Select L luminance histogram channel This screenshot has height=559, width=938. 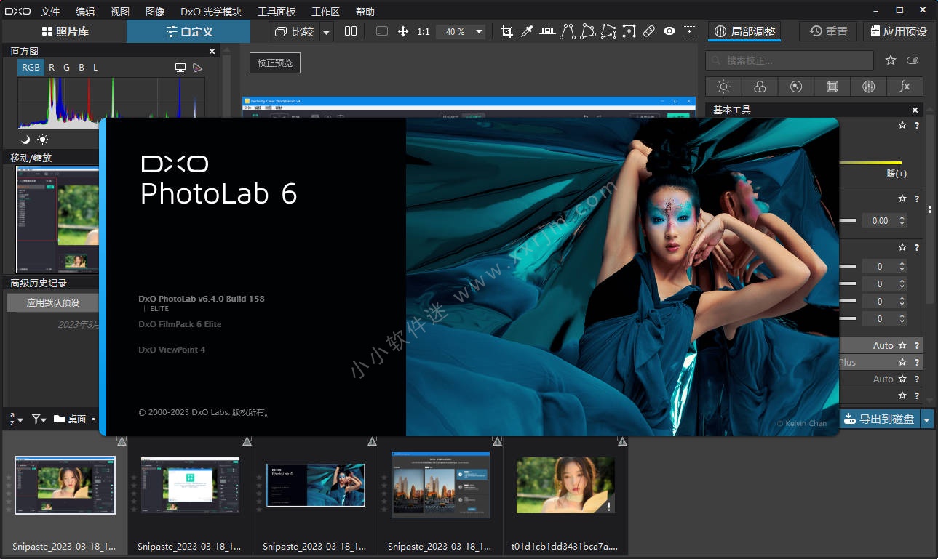[x=95, y=67]
